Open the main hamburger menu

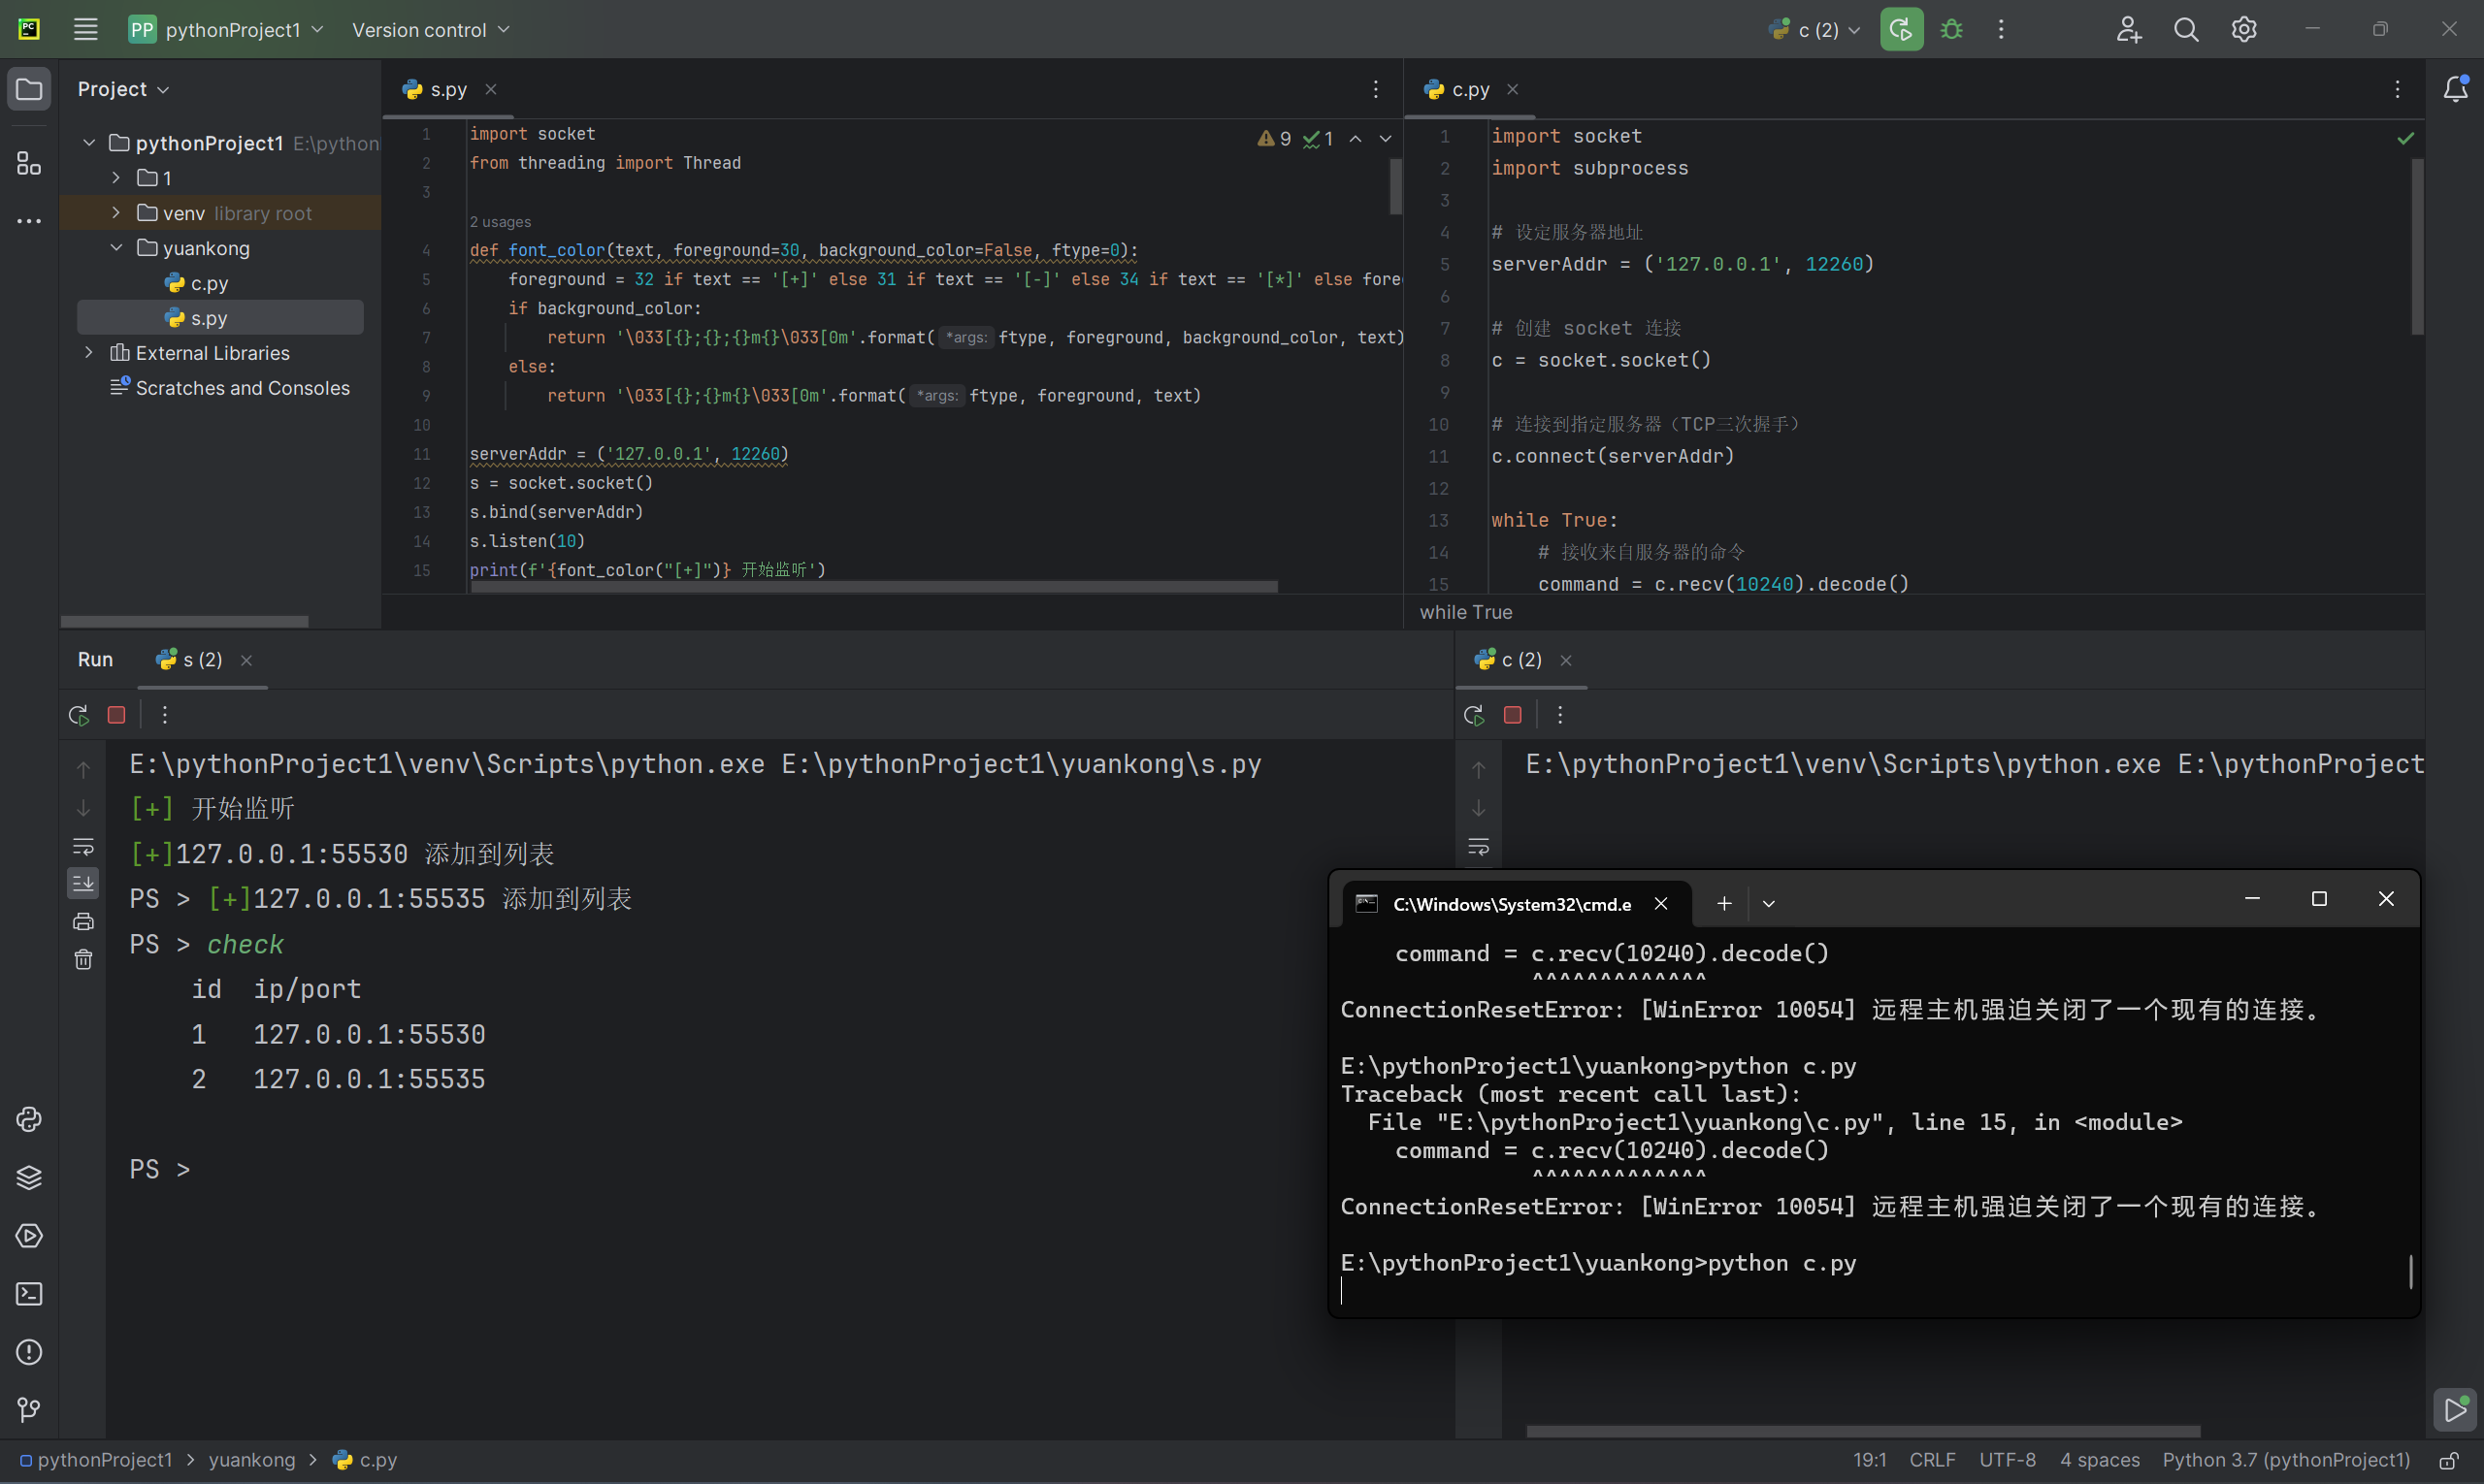(x=85, y=29)
